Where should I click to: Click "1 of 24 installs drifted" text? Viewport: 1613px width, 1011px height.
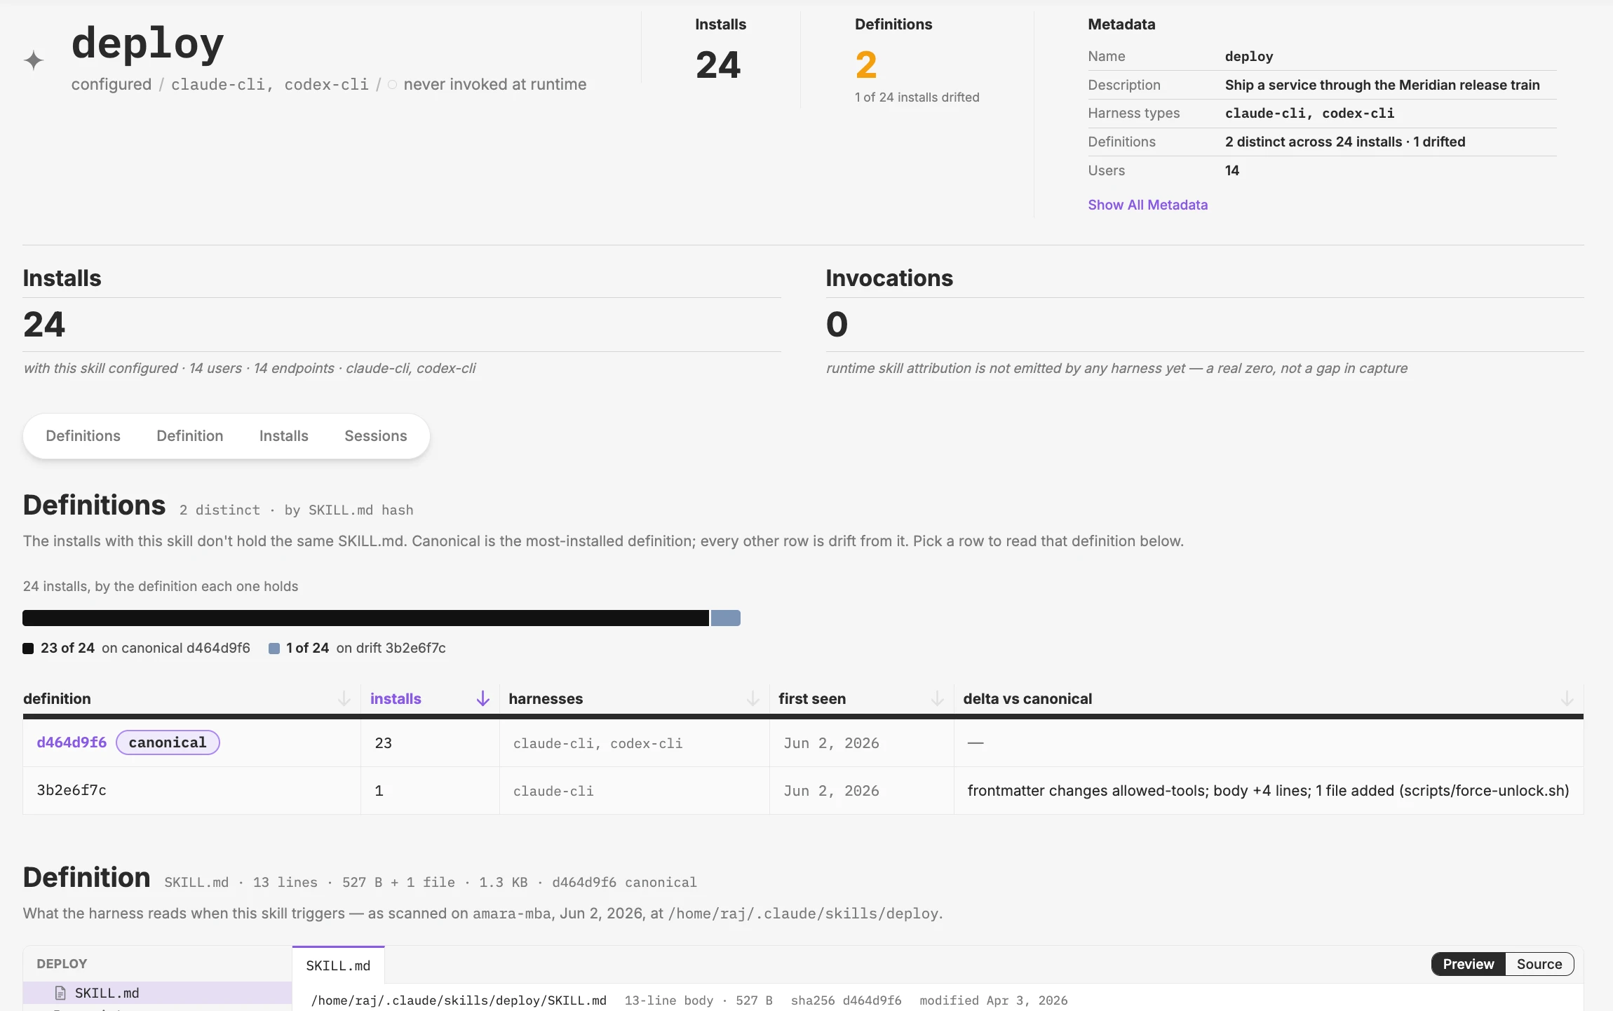click(917, 97)
